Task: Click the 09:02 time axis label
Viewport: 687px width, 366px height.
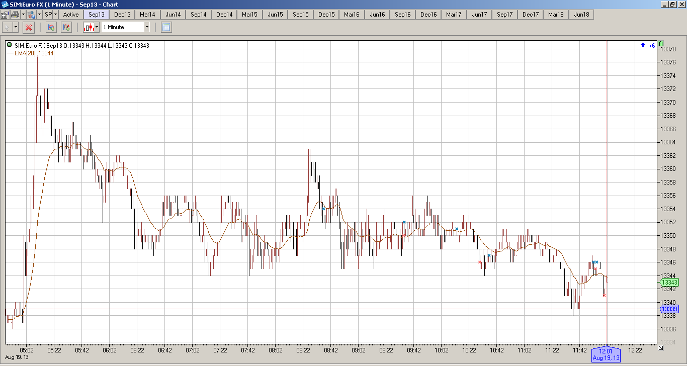Action: [358, 350]
